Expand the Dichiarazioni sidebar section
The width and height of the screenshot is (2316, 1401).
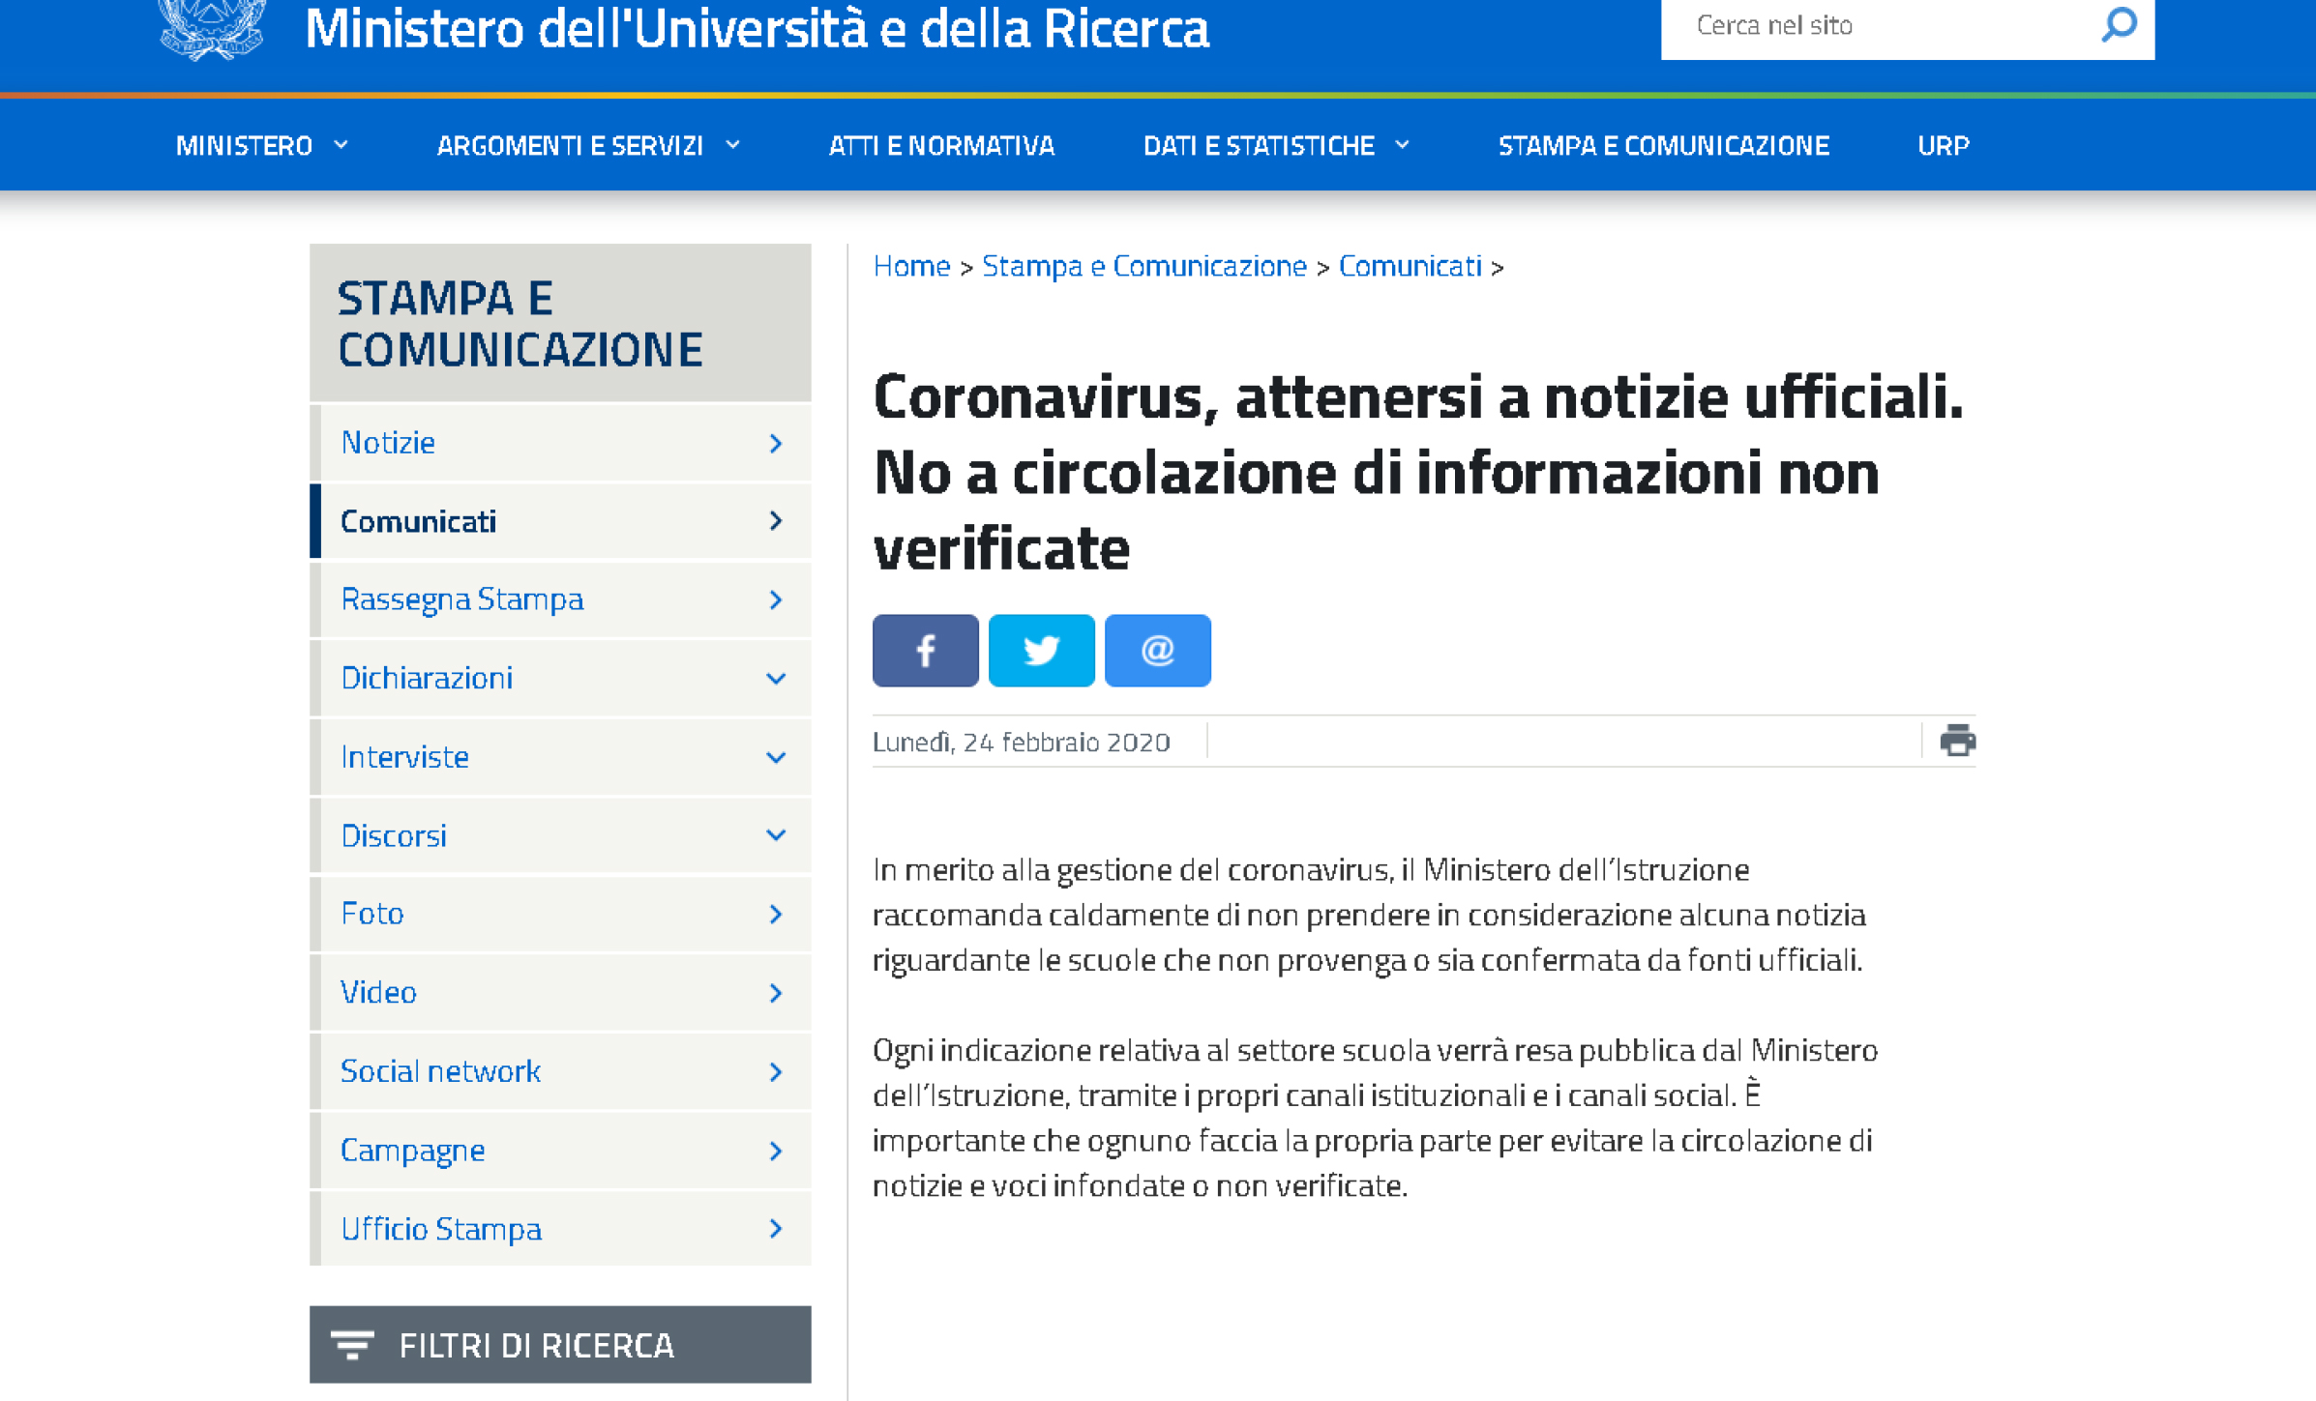pos(776,679)
